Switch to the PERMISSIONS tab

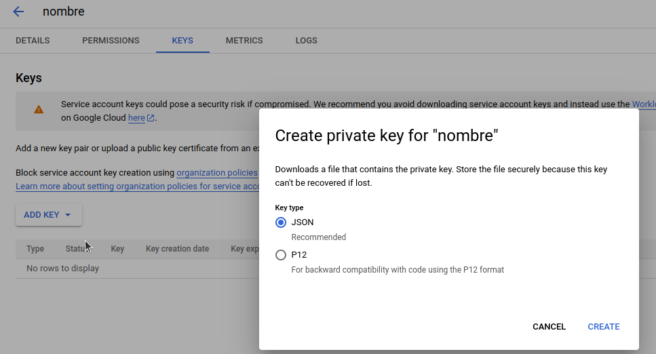coord(111,41)
